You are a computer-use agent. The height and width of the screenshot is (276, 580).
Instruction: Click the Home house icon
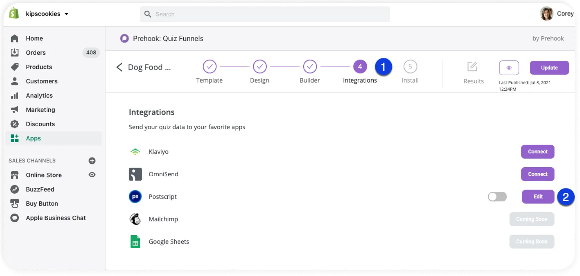[x=15, y=38]
